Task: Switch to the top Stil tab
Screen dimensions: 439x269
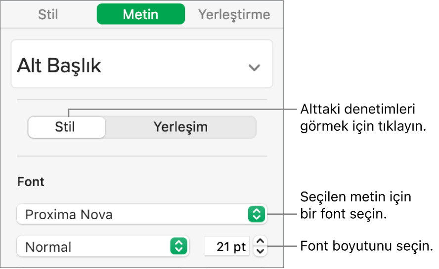Action: pos(48,14)
